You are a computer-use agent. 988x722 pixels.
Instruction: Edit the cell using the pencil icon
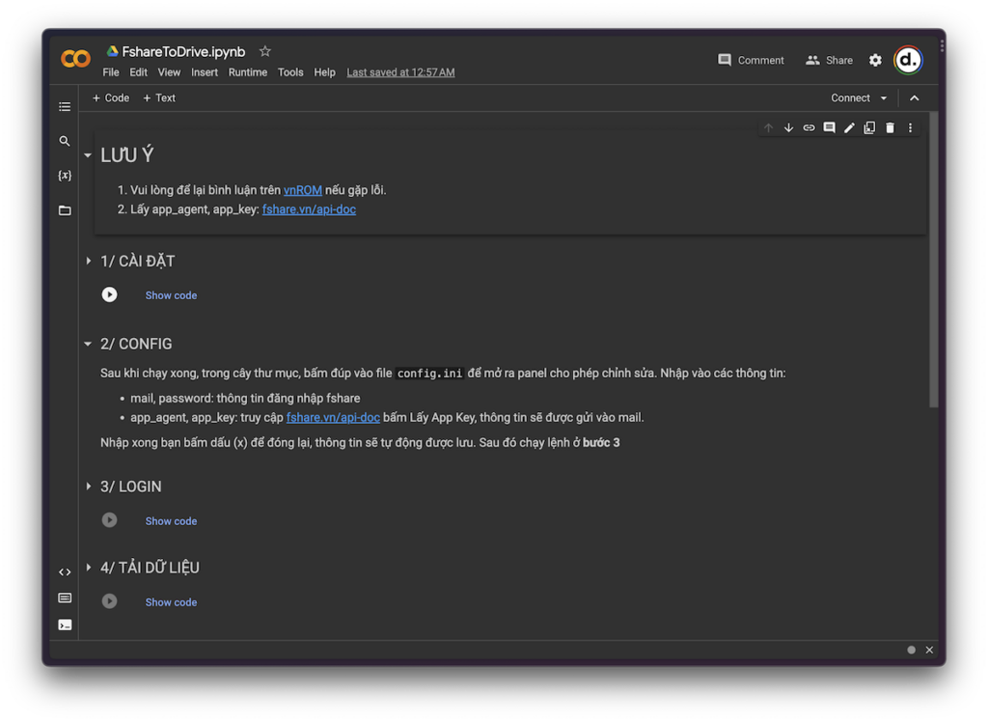849,128
